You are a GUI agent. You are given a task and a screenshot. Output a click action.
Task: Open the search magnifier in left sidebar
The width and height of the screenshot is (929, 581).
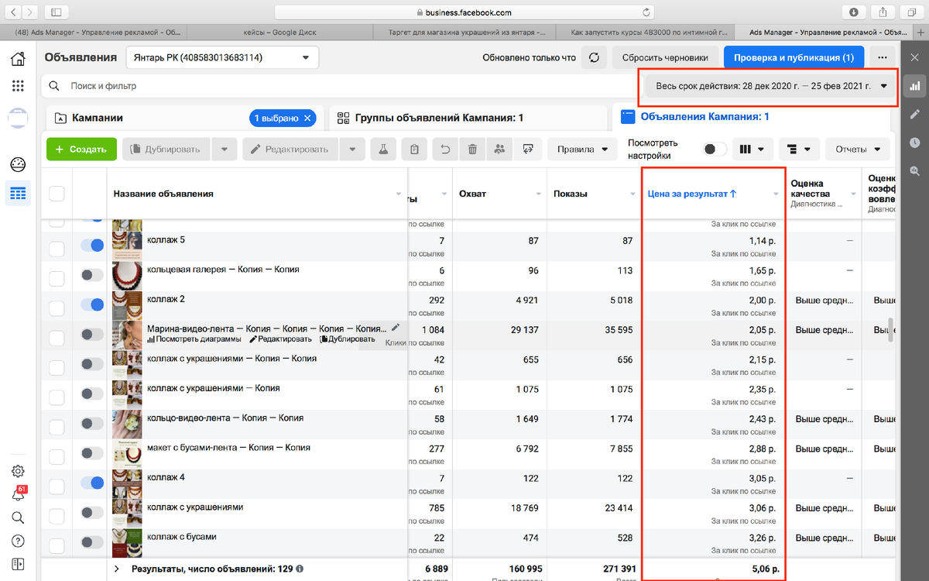[18, 517]
